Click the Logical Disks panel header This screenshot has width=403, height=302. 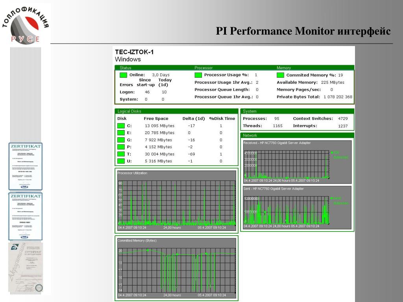pos(177,111)
